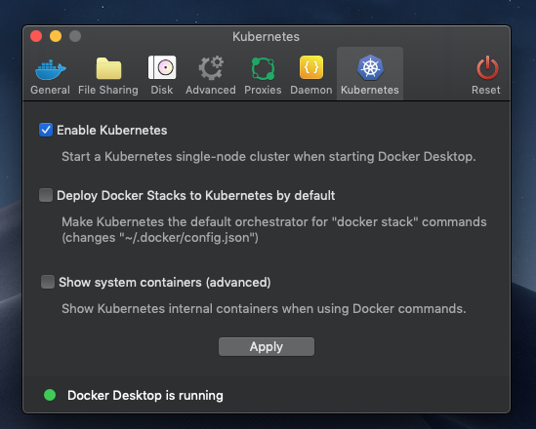Click "Deploy Docker Stacks to Kubernetes by default" label
Image resolution: width=536 pixels, height=429 pixels.
pos(196,196)
